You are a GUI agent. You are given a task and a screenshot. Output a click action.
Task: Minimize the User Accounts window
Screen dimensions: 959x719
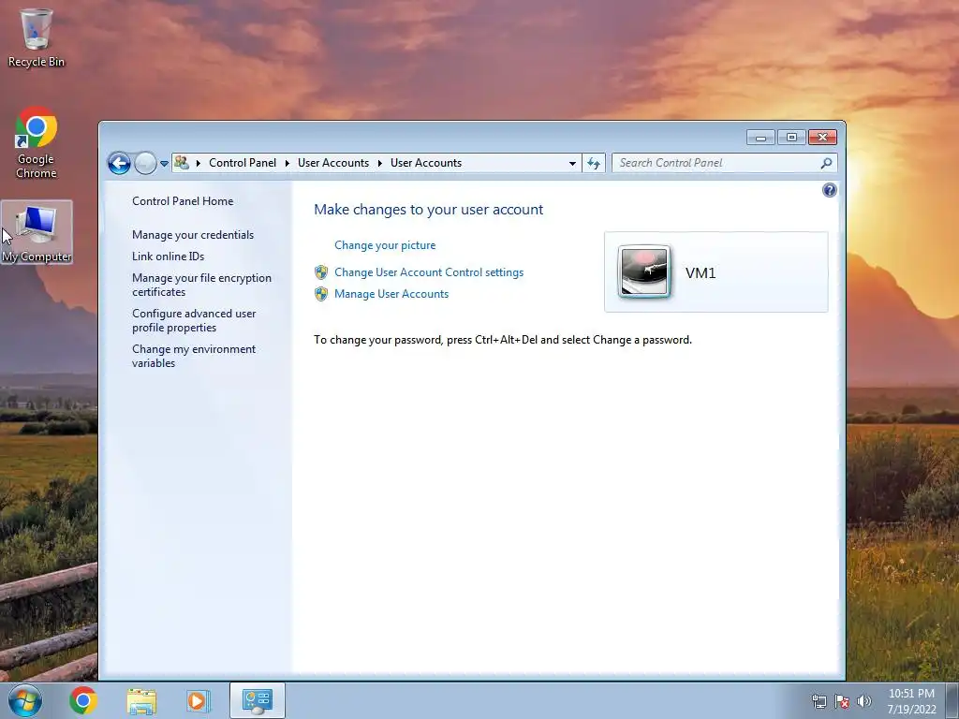pyautogui.click(x=760, y=138)
